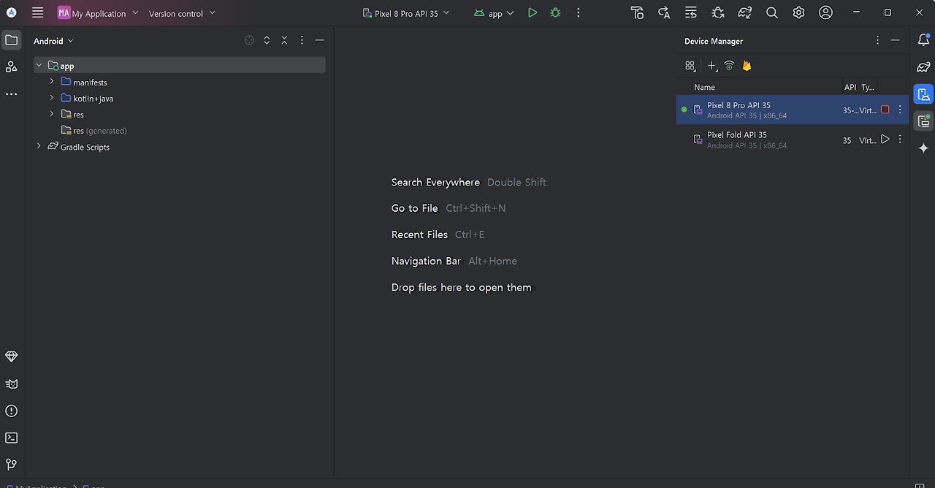Image resolution: width=935 pixels, height=488 pixels.
Task: Open Device Manager pairing over Wi-Fi
Action: (x=729, y=66)
